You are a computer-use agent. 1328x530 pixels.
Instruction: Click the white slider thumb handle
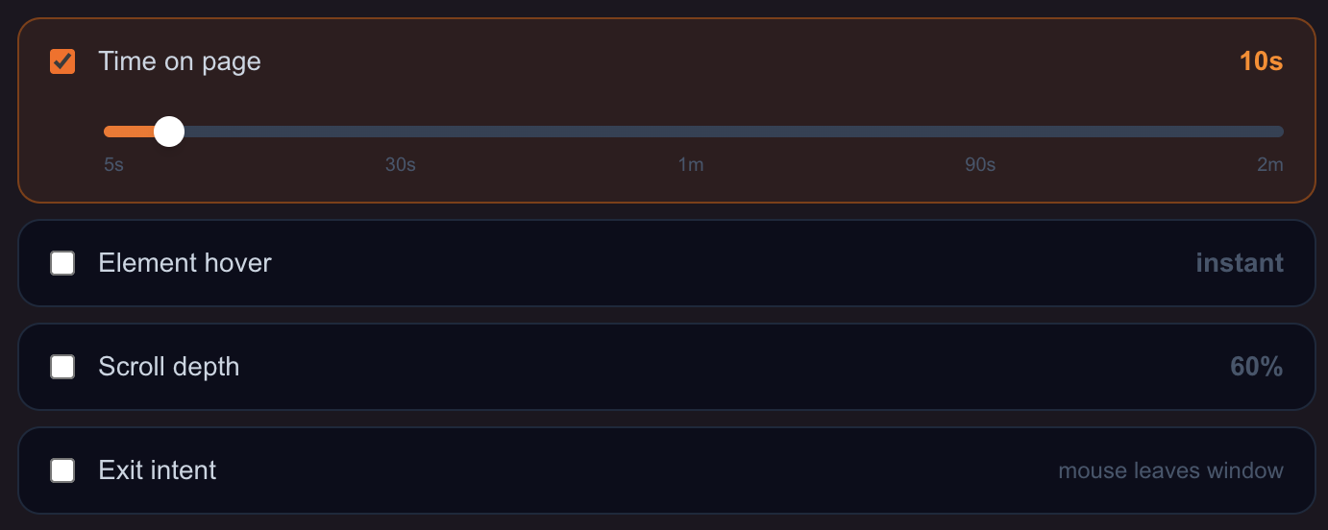[169, 132]
